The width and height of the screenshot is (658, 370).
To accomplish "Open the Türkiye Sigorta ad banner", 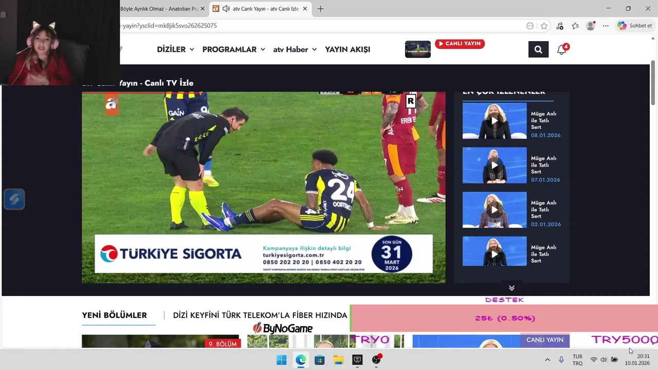I will pos(264,254).
